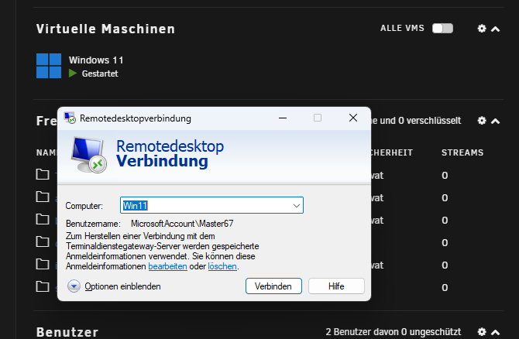Open the Computer combo box dropdown arrow
Viewport: 519px width, 339px height.
point(297,205)
